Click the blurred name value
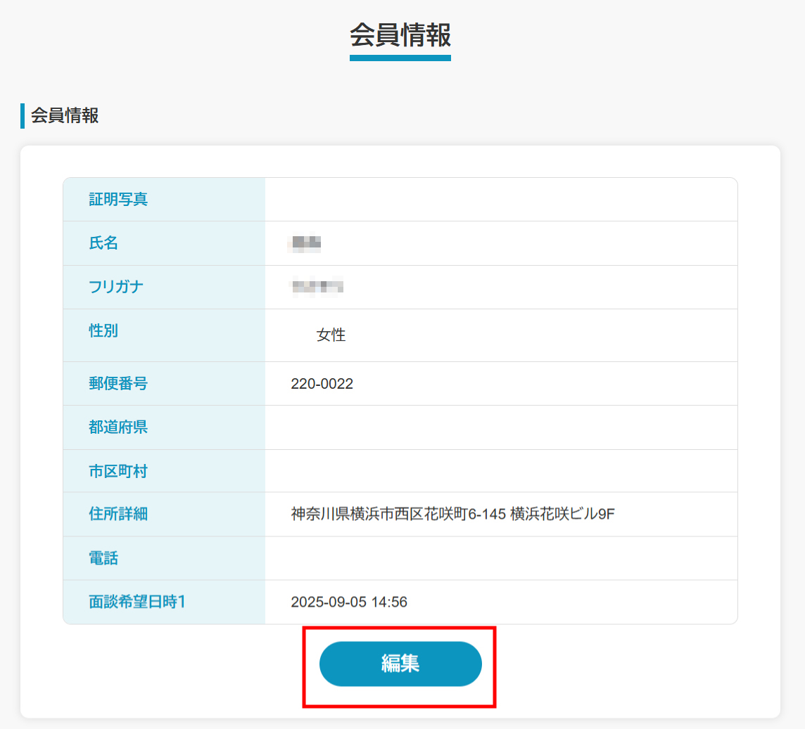805x729 pixels. [x=305, y=243]
